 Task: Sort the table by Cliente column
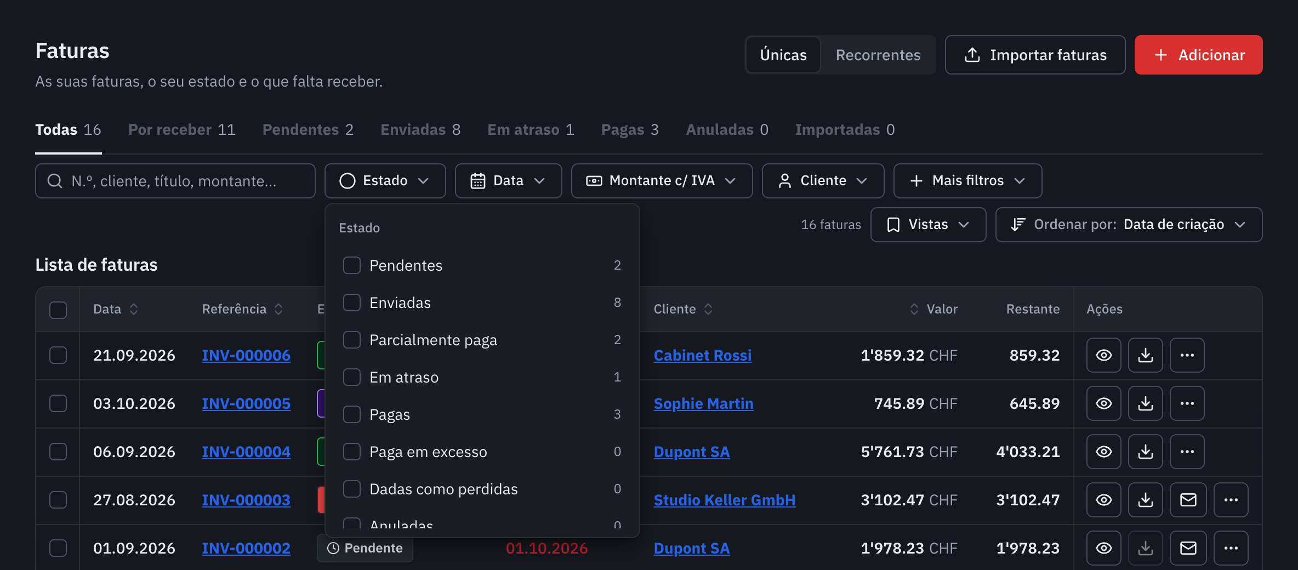tap(683, 309)
